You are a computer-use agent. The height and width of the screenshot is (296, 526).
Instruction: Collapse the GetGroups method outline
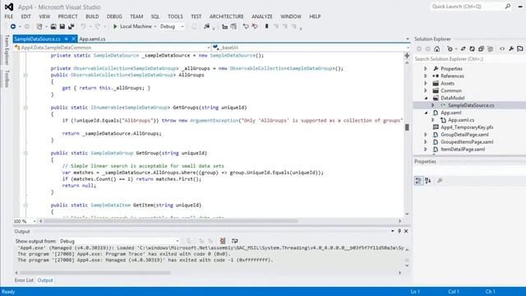(x=25, y=108)
